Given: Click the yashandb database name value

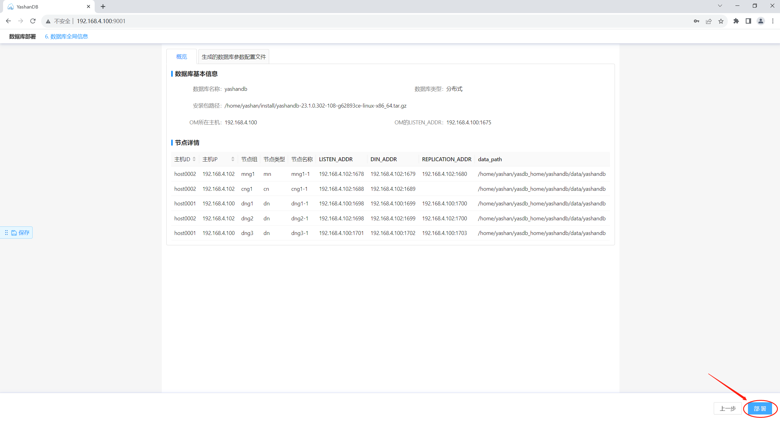Looking at the screenshot, I should [x=236, y=89].
